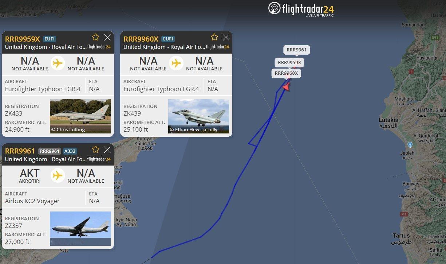Open the ZK433 Typhoon photo thumbnail

coord(80,116)
